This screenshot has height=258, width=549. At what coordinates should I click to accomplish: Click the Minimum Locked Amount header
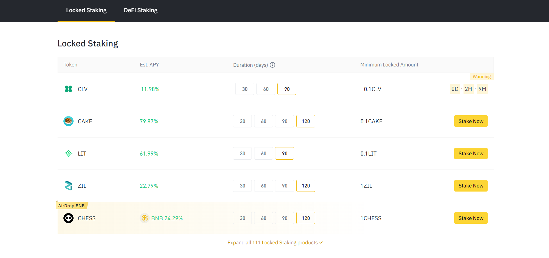(389, 65)
